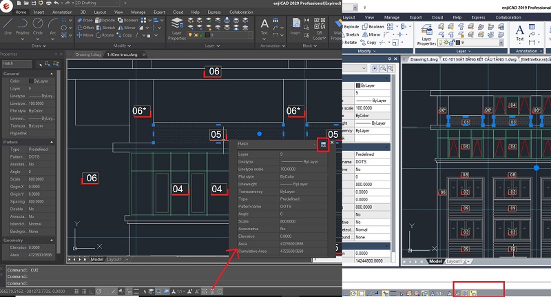Click the undo arrow in quick access toolbar

tap(56, 3)
